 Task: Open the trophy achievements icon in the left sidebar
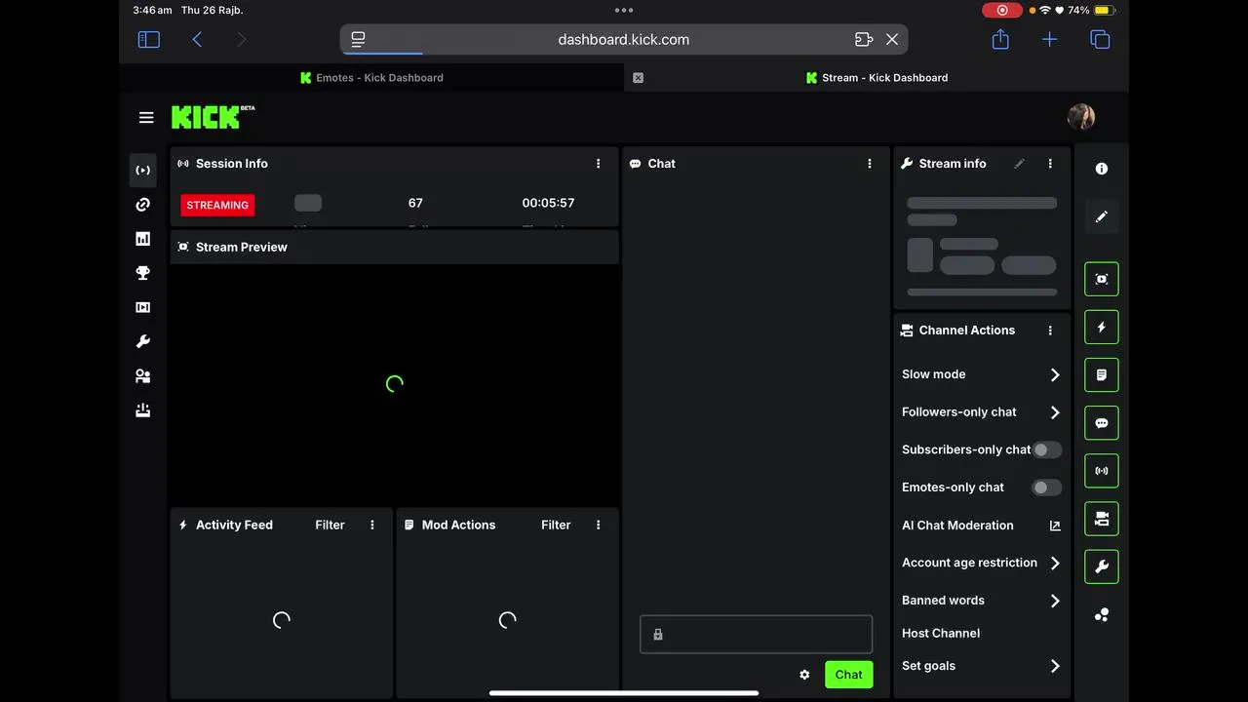(142, 273)
